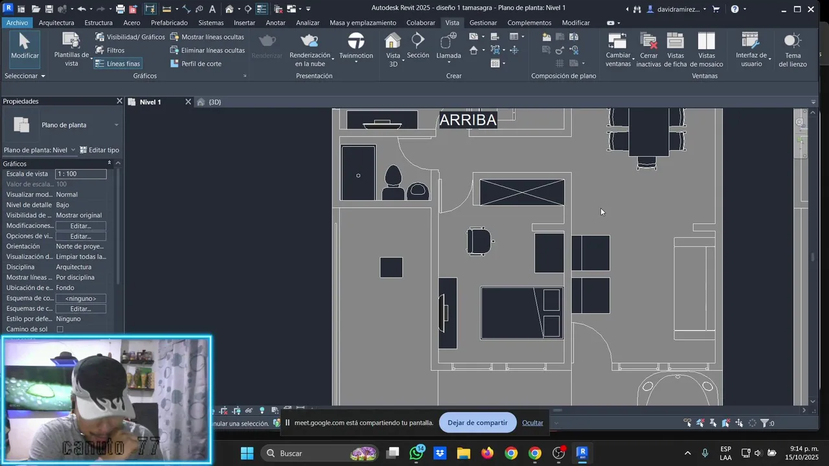Collapse the Gráficos properties section

(x=109, y=164)
